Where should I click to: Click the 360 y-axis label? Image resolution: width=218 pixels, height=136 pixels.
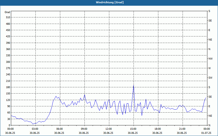click(8, 49)
